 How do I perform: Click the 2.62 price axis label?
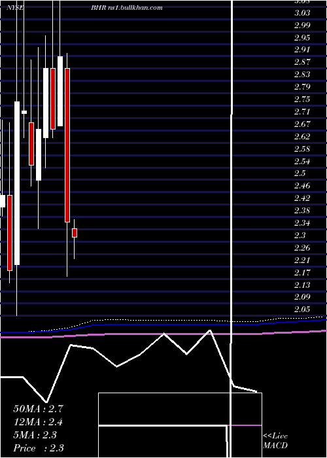point(302,137)
